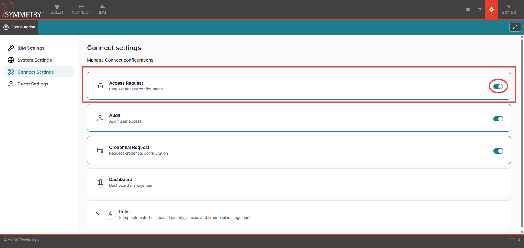Turn off the Audit toggle switch
The width and height of the screenshot is (524, 248).
pos(498,119)
